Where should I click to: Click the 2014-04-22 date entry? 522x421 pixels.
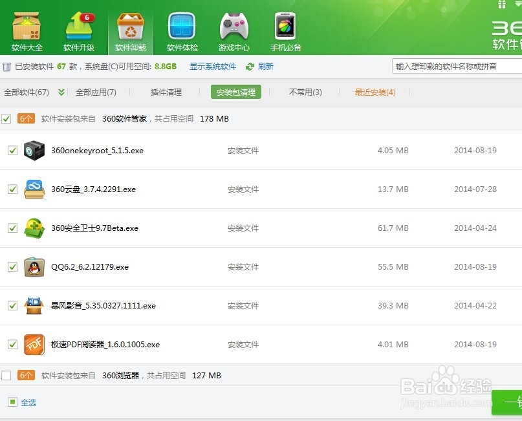click(475, 305)
